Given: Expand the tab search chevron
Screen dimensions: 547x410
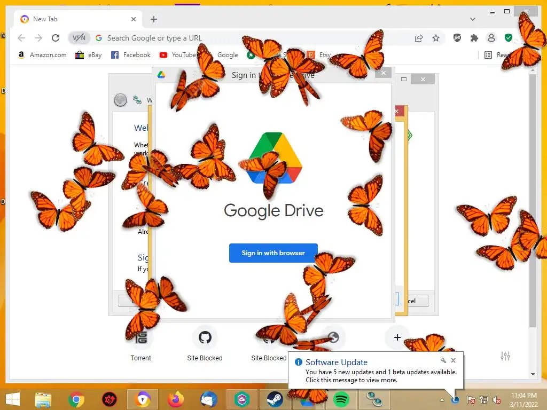Looking at the screenshot, I should [472, 19].
